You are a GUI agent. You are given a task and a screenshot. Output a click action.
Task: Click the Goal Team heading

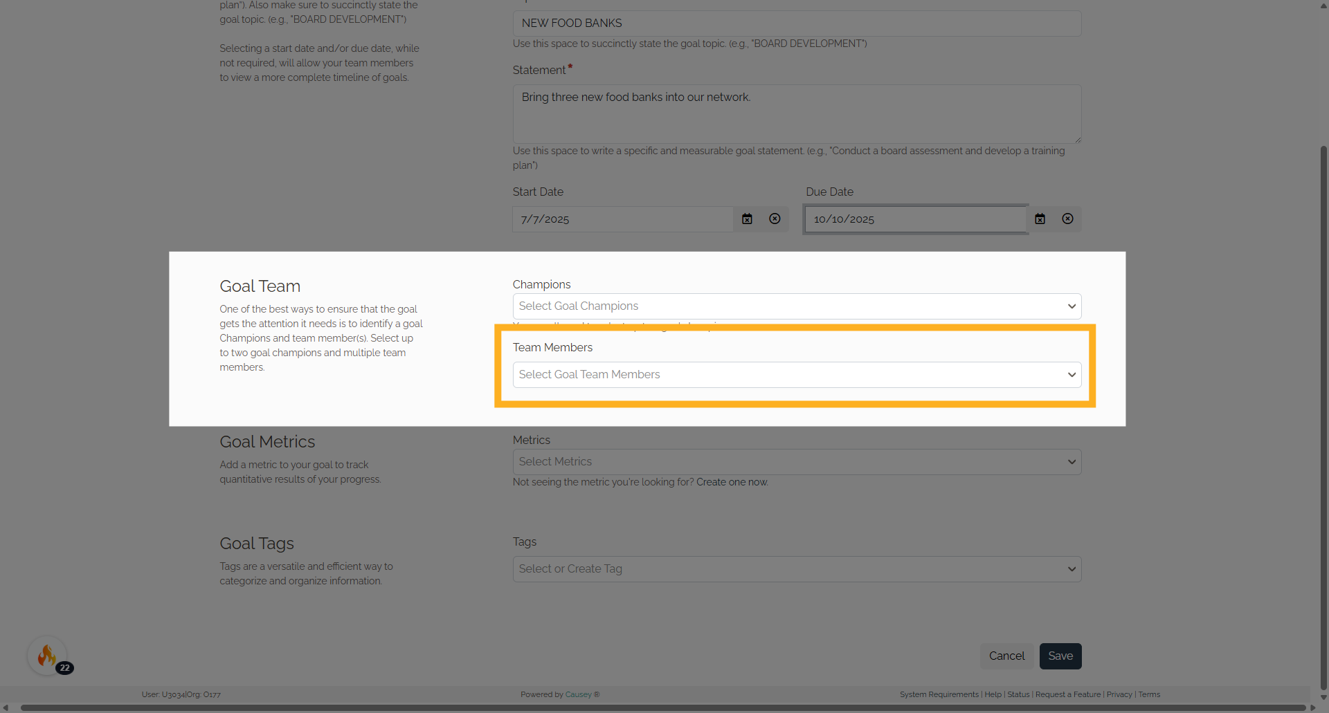[x=260, y=286]
